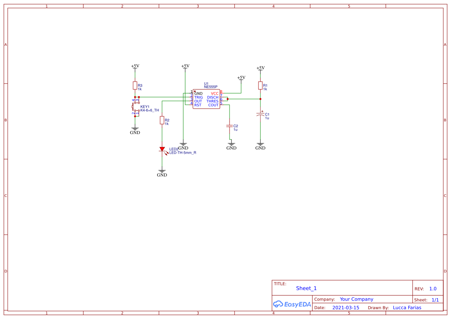Click the R2 resistor symbol above LED2
The width and height of the screenshot is (451, 319).
[162, 121]
